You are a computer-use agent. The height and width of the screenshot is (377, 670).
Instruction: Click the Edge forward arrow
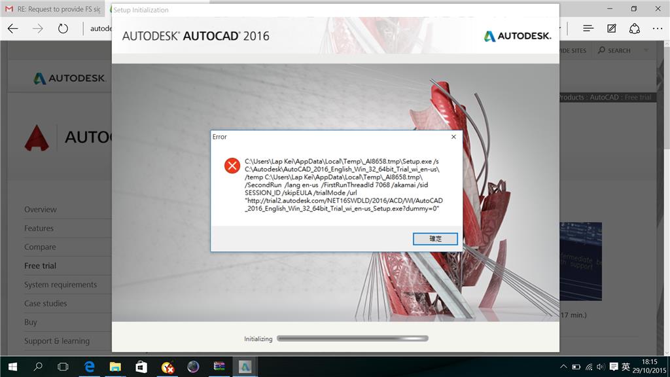coord(38,29)
